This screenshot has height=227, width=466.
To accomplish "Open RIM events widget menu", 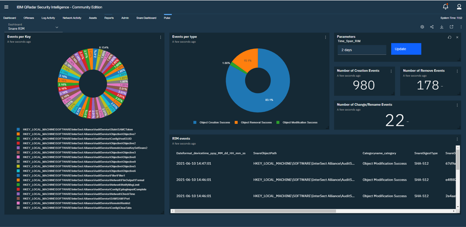I will pyautogui.click(x=457, y=139).
